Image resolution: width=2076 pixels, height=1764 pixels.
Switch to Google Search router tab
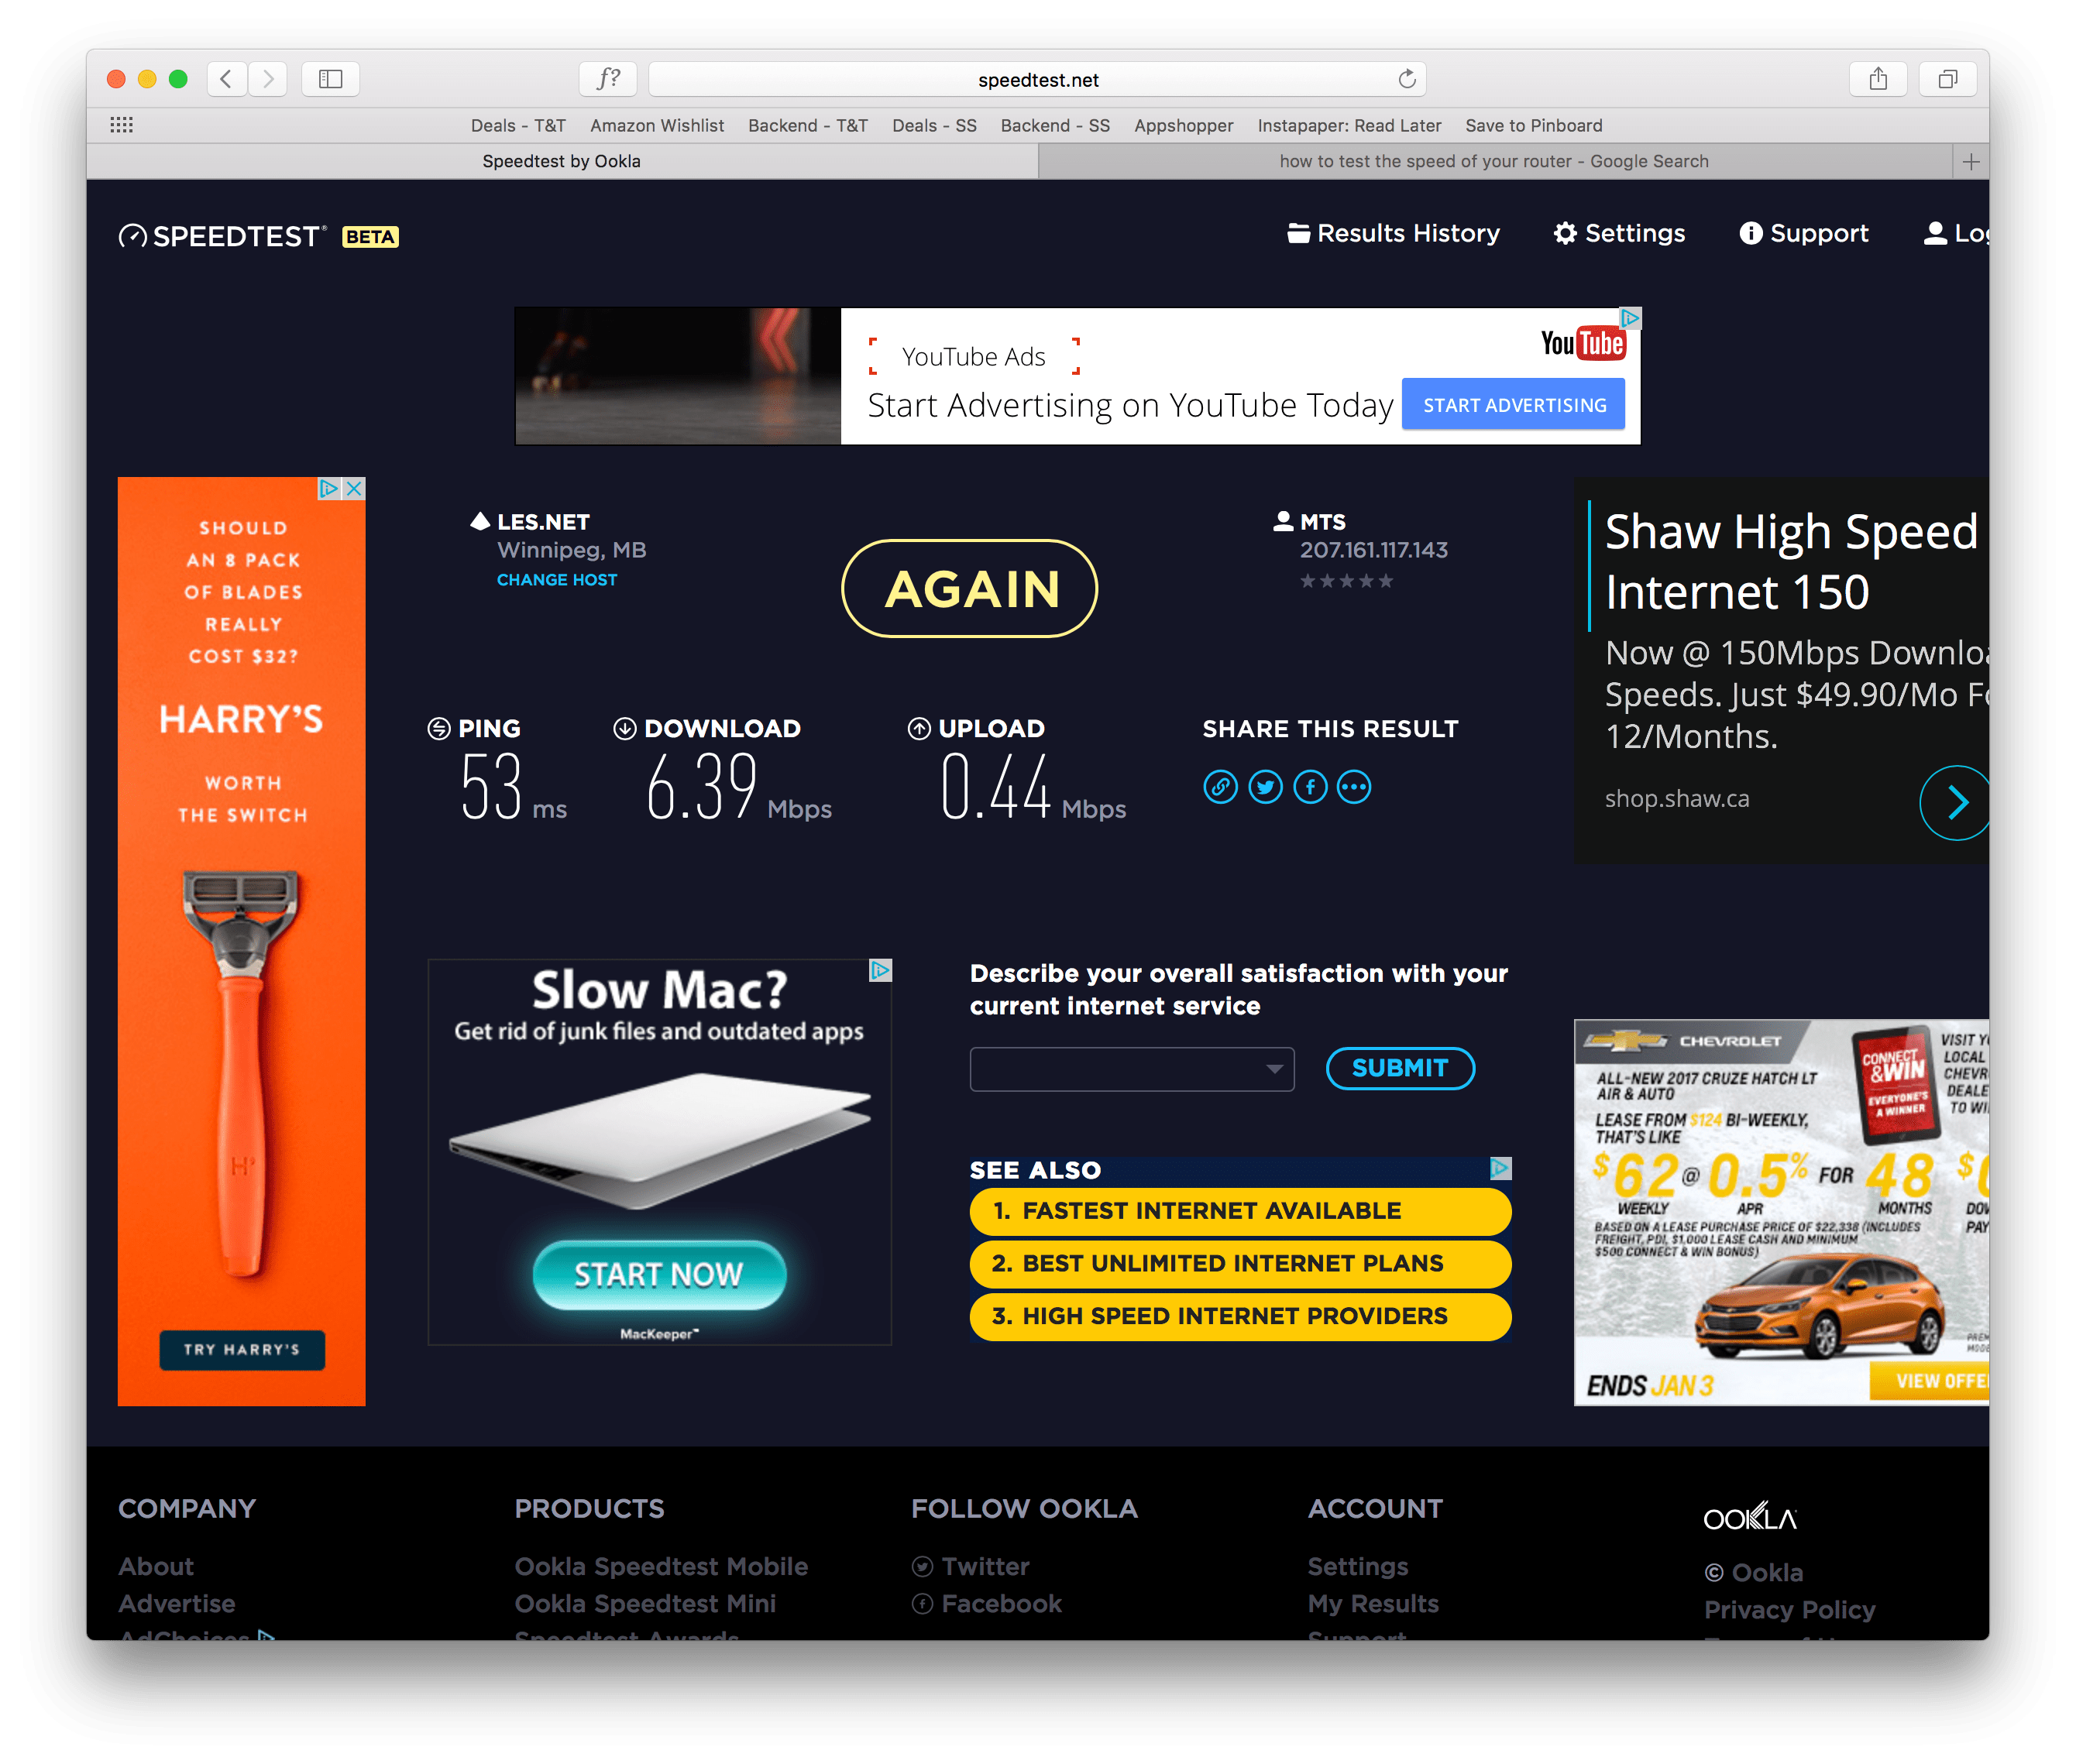tap(1493, 161)
